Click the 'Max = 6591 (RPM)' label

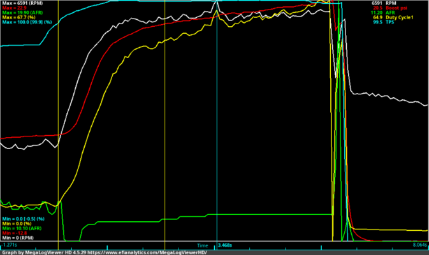(23, 3)
